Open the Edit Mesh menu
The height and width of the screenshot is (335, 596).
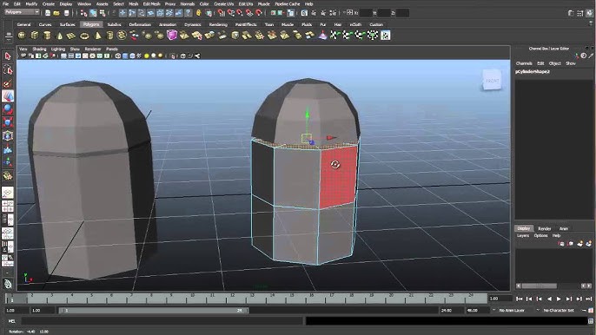coord(151,3)
